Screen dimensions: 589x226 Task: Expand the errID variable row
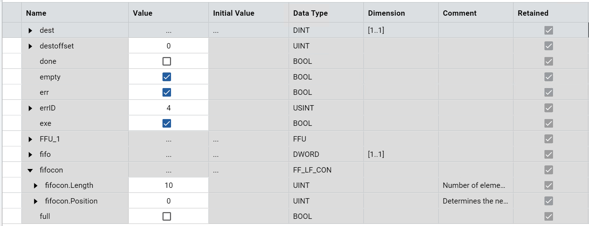coord(30,108)
